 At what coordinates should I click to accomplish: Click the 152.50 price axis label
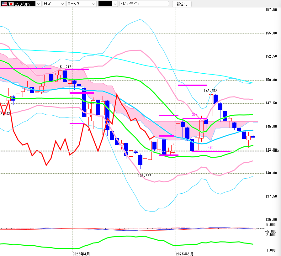271,56
